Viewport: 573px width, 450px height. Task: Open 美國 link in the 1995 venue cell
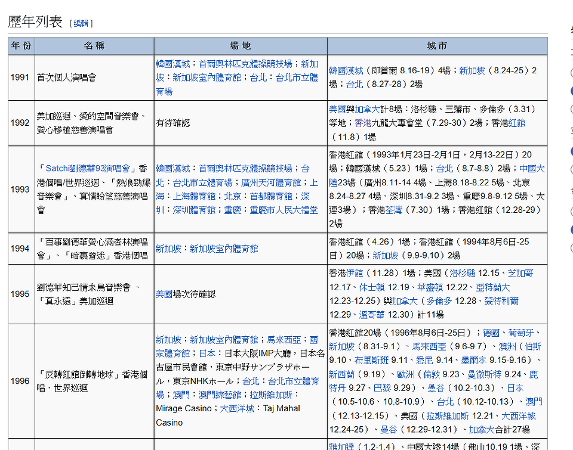(x=164, y=294)
